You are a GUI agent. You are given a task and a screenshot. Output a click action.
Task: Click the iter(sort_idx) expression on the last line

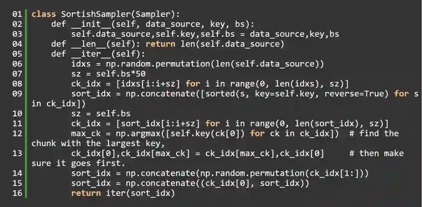(140, 193)
